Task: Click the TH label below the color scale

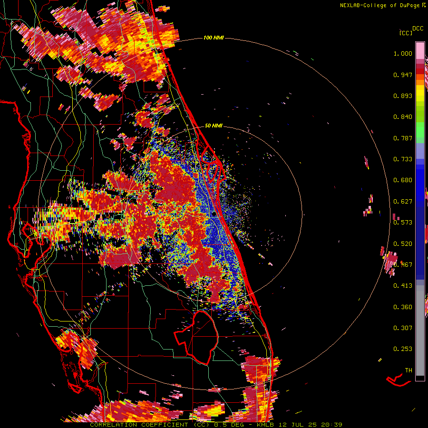Action: 409,370
